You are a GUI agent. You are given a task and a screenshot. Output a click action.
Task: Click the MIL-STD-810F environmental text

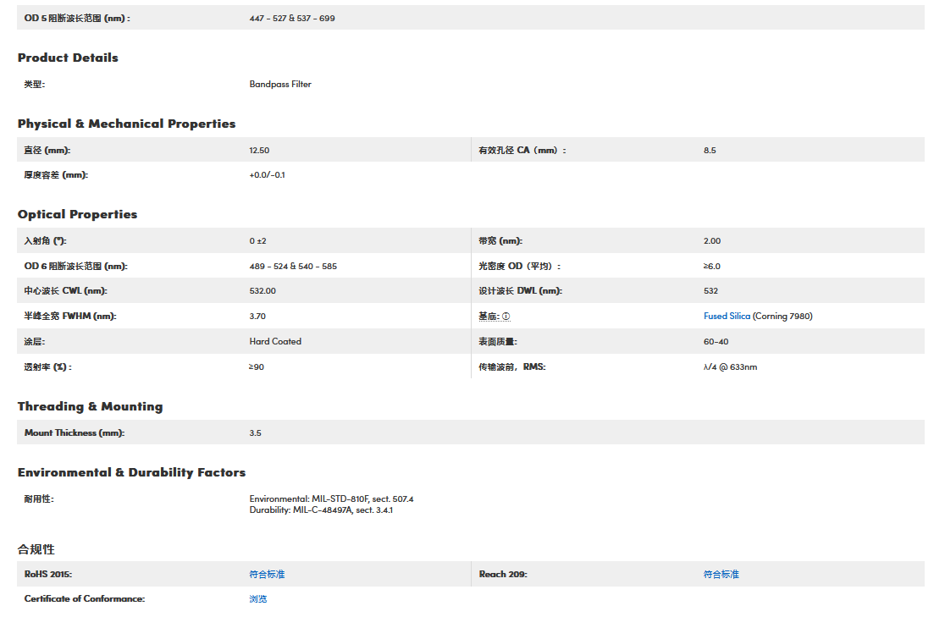331,499
